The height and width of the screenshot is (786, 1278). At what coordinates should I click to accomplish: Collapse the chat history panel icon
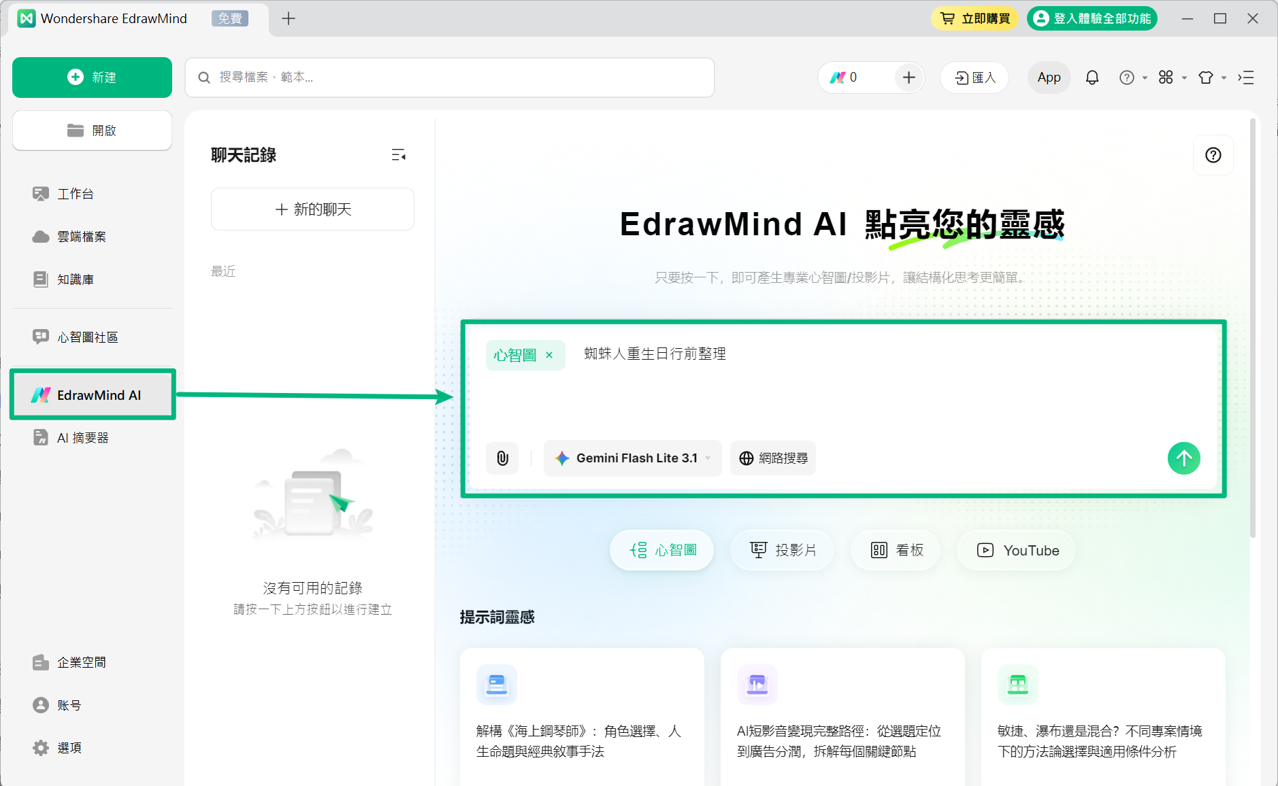click(x=399, y=156)
